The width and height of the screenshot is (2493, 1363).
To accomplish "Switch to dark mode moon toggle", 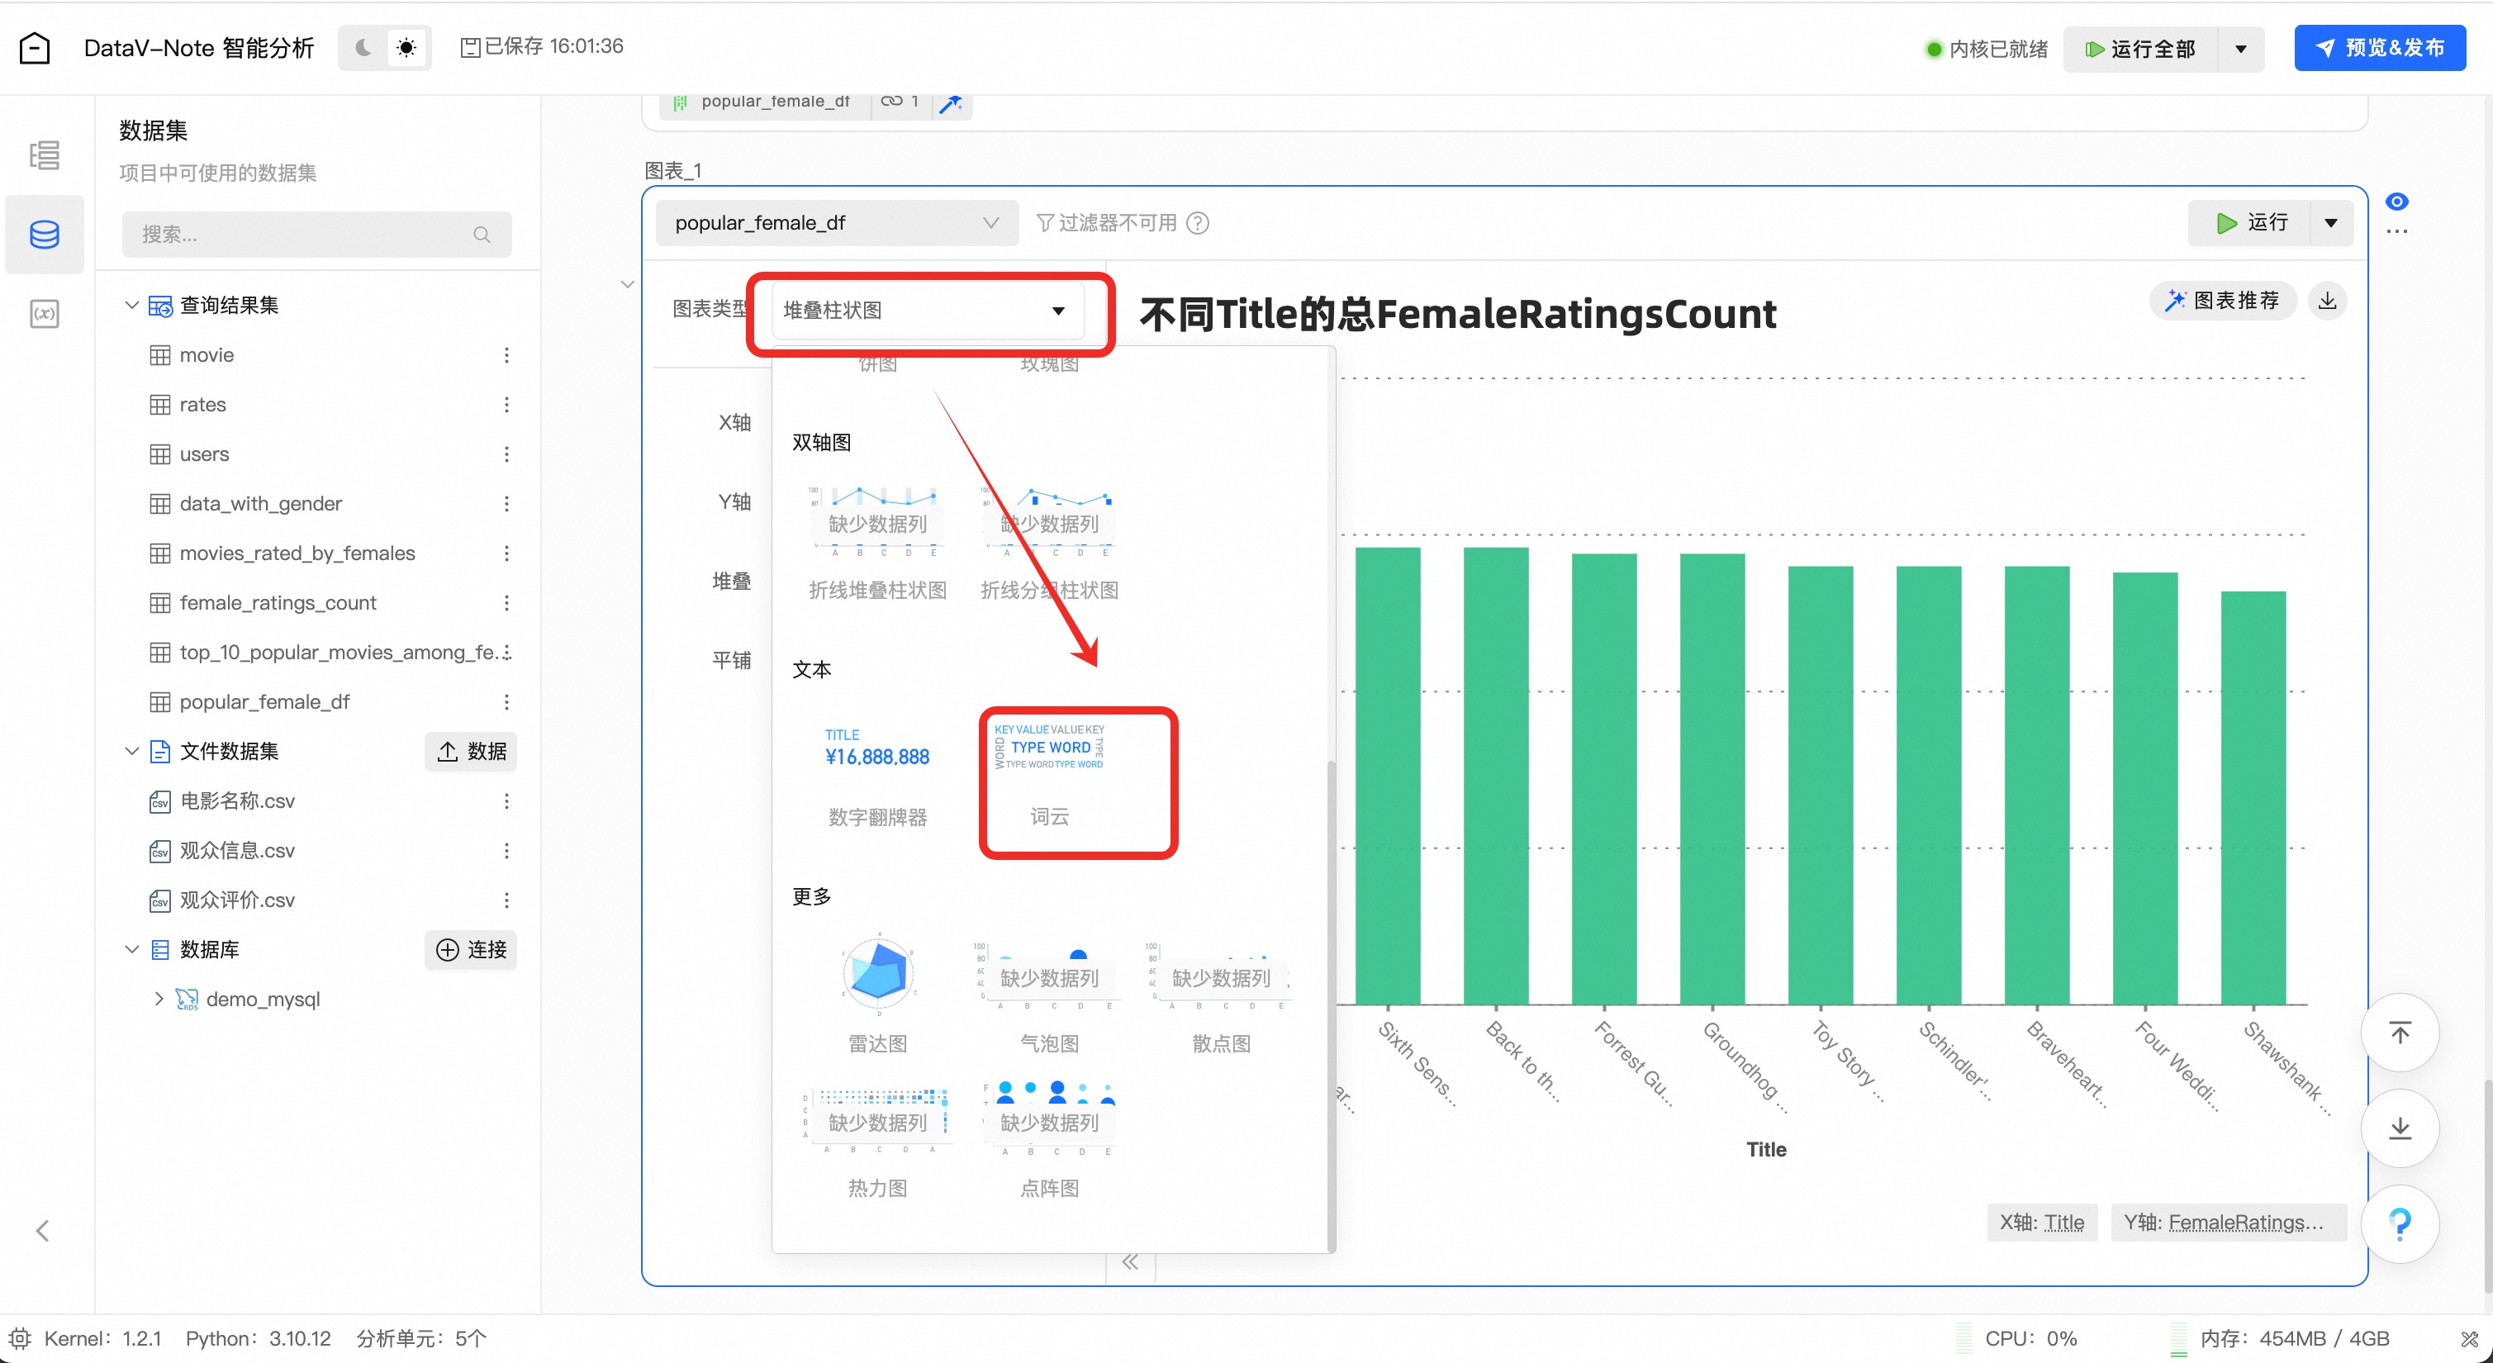I will [363, 47].
